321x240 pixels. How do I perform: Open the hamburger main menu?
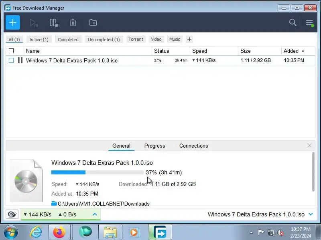pos(309,23)
